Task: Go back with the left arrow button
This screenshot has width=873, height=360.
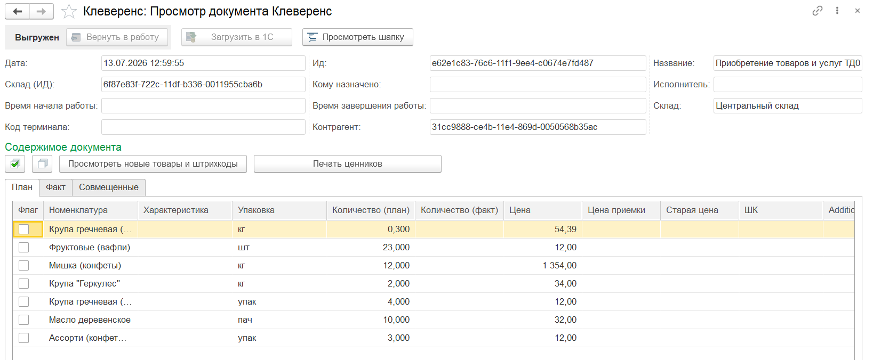Action: click(17, 11)
